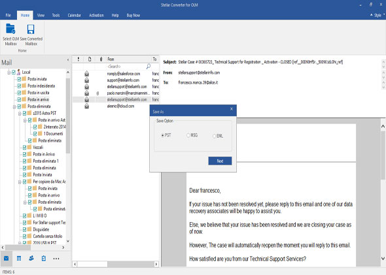Click the Save Converted Mailbox icon
386x275 pixels.
(31, 29)
